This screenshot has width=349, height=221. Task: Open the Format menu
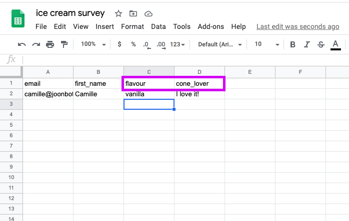132,26
